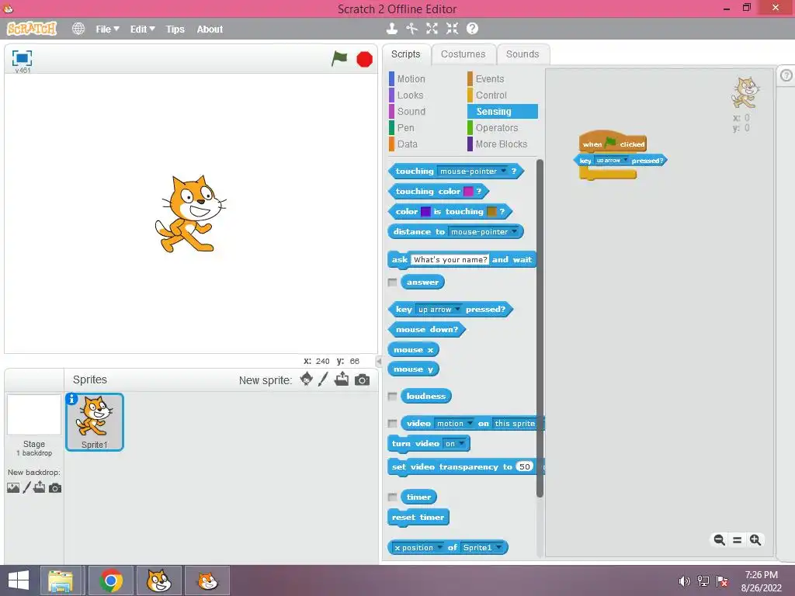Select the Scripts tab
795x596 pixels.
405,54
